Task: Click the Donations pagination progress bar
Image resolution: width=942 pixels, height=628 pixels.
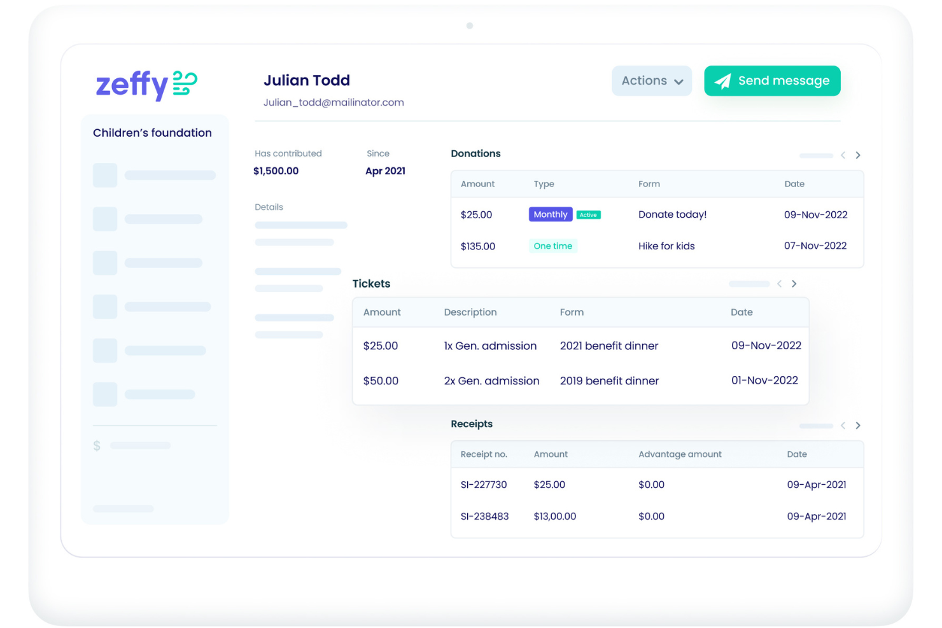Action: [x=816, y=155]
